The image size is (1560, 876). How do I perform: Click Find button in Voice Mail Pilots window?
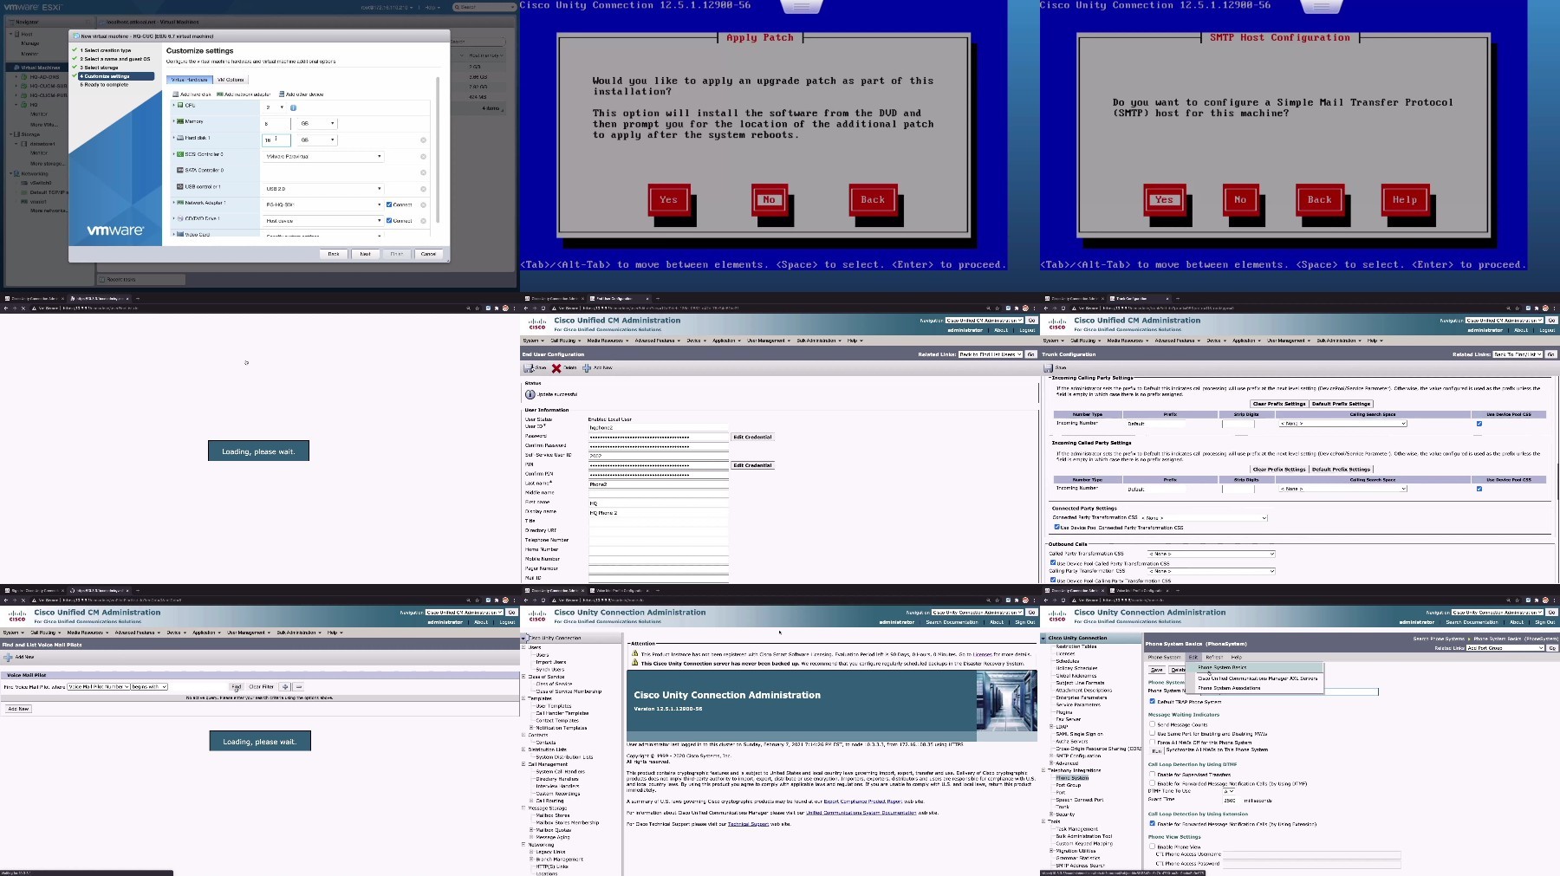(x=236, y=687)
